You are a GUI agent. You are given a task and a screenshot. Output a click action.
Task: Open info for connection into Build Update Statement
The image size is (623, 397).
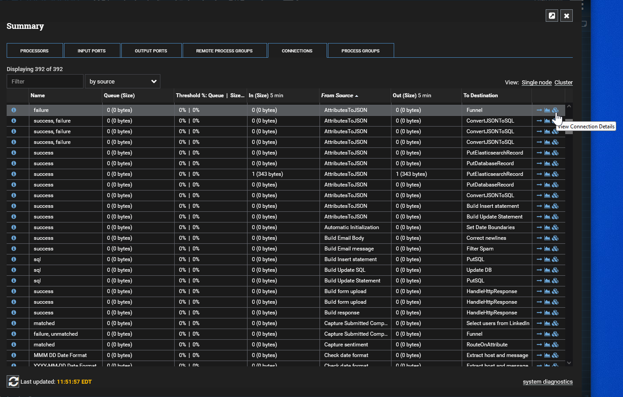coord(14,217)
